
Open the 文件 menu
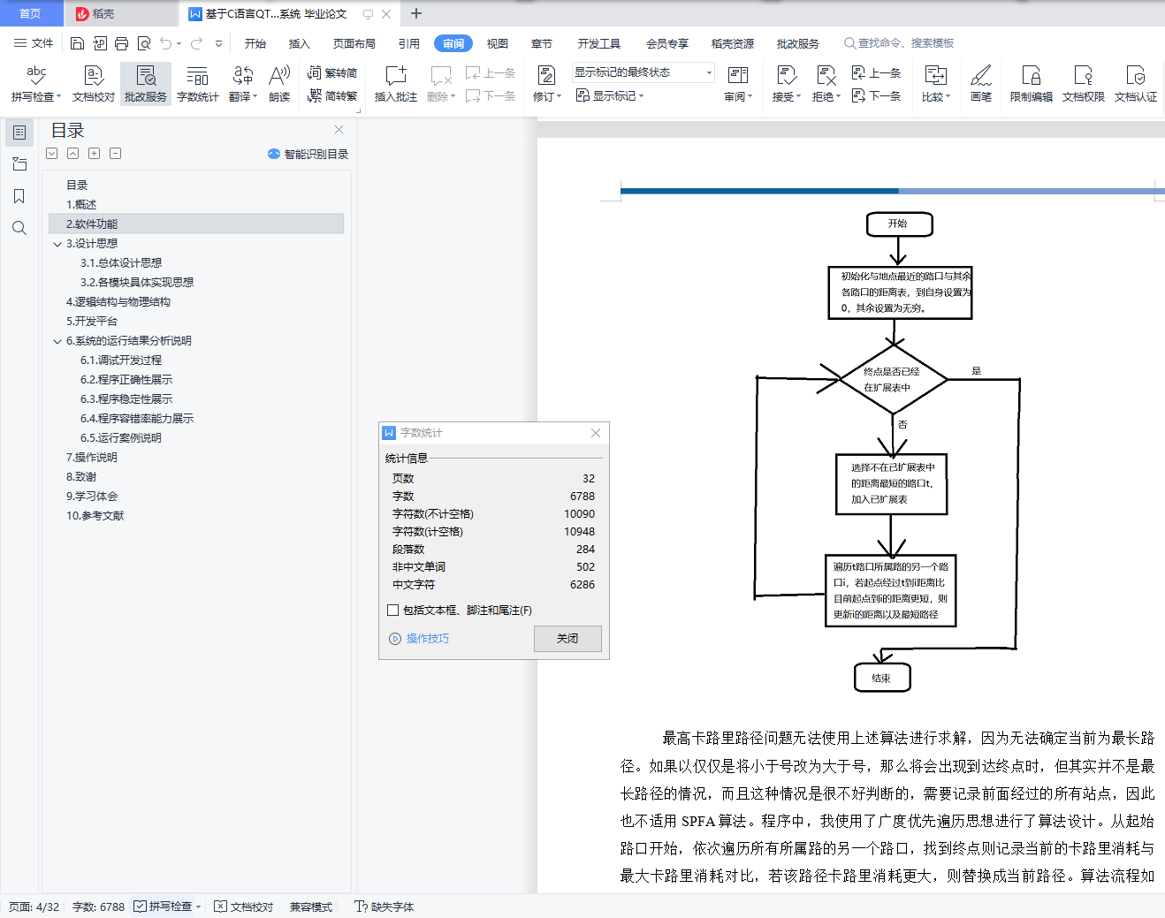34,43
